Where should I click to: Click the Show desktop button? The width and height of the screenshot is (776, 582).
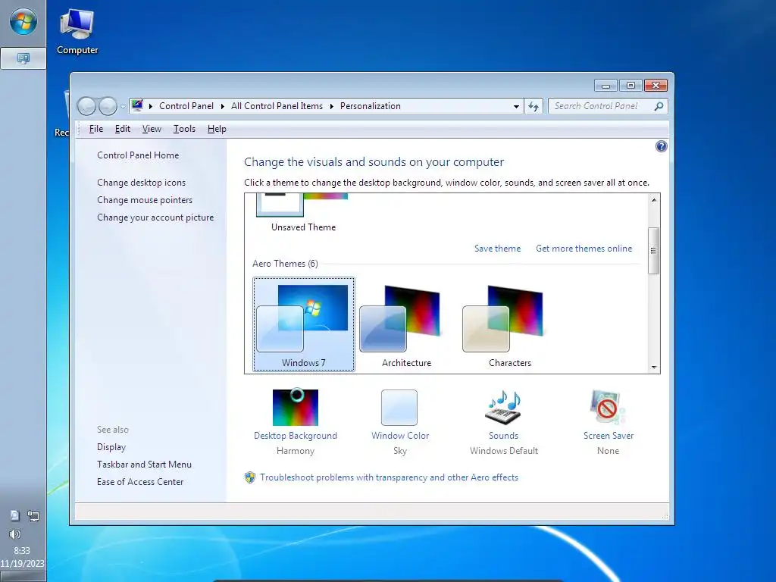[23, 577]
